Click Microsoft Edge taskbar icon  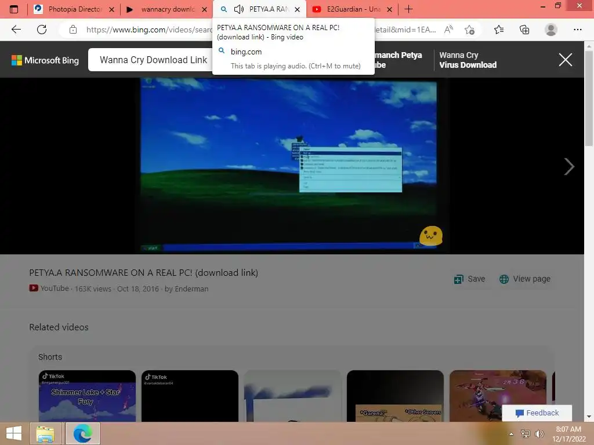coord(82,433)
